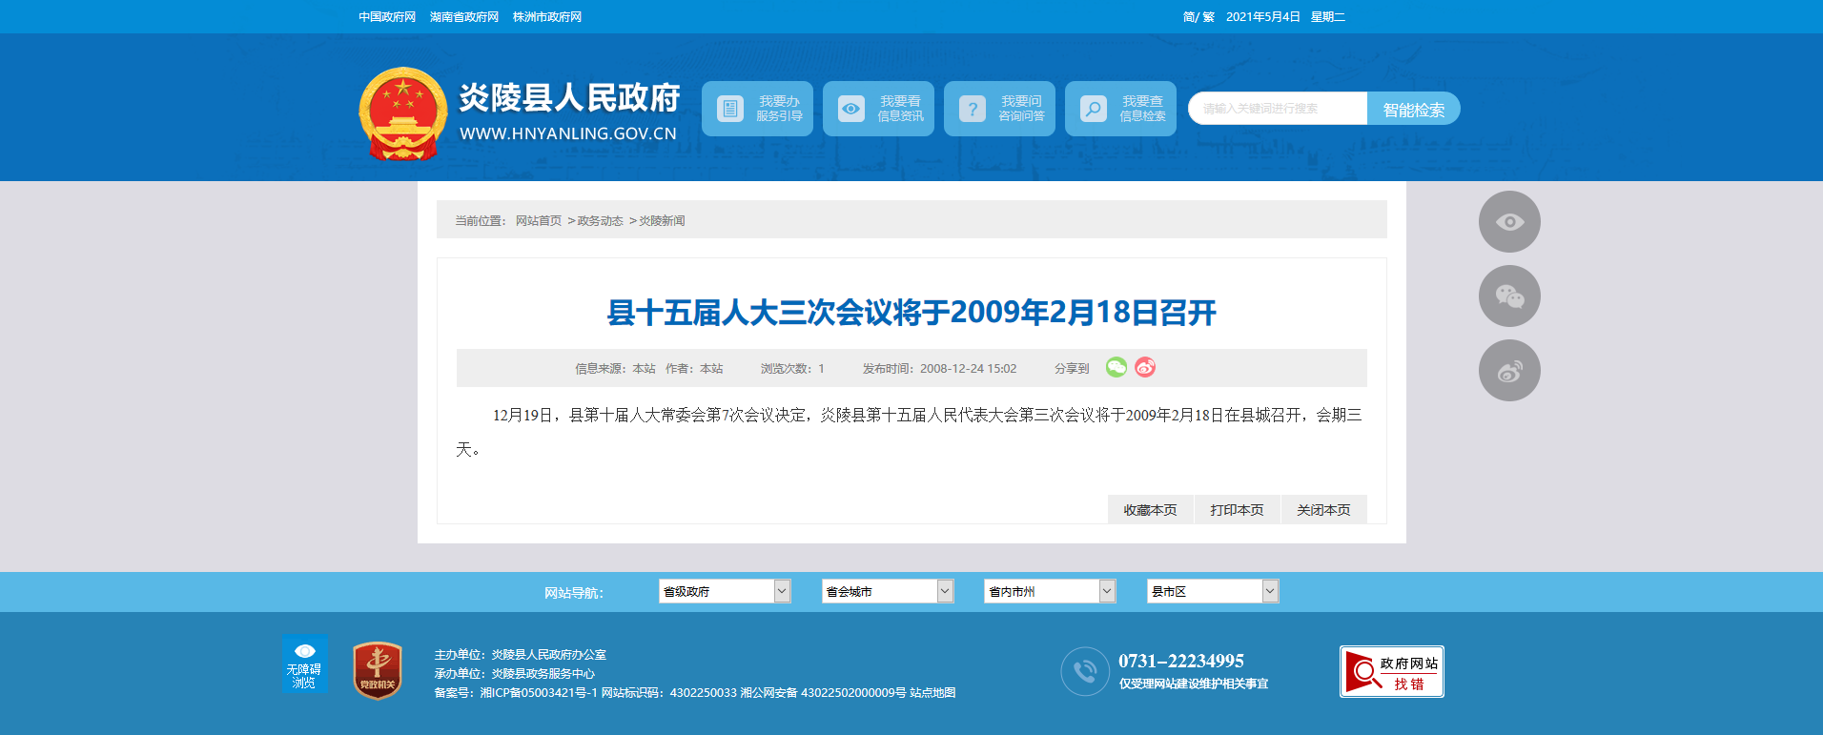Switch between 简/繁 Chinese text
Image resolution: width=1823 pixels, height=735 pixels.
click(x=1198, y=17)
